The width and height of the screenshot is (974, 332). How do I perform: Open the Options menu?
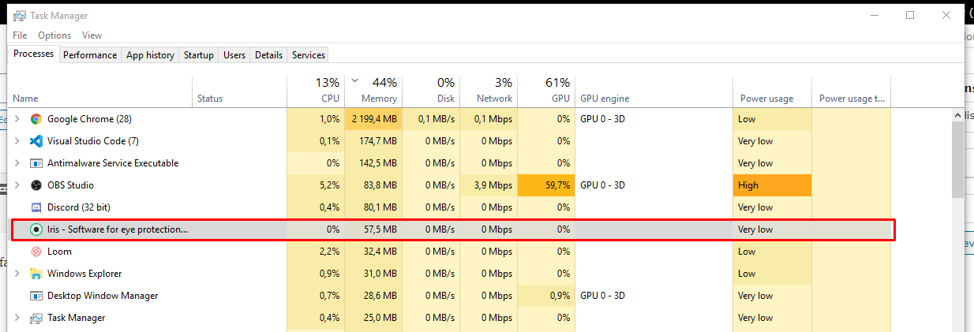tap(54, 35)
